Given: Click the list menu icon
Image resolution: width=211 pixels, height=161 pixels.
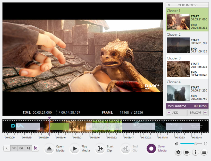Looking at the screenshot, I should [x=204, y=152].
